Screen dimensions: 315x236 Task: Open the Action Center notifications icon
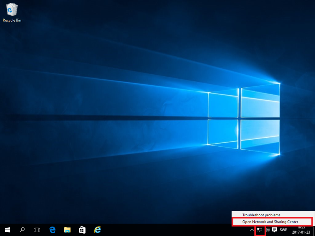coord(274,230)
